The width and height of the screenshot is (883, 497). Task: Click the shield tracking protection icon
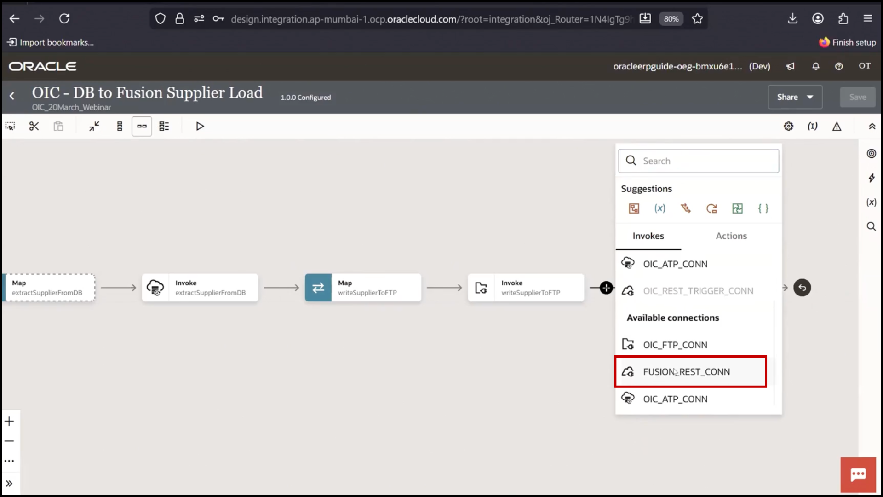pos(160,19)
